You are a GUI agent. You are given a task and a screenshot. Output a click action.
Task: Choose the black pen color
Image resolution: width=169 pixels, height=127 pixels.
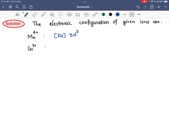[111, 14]
